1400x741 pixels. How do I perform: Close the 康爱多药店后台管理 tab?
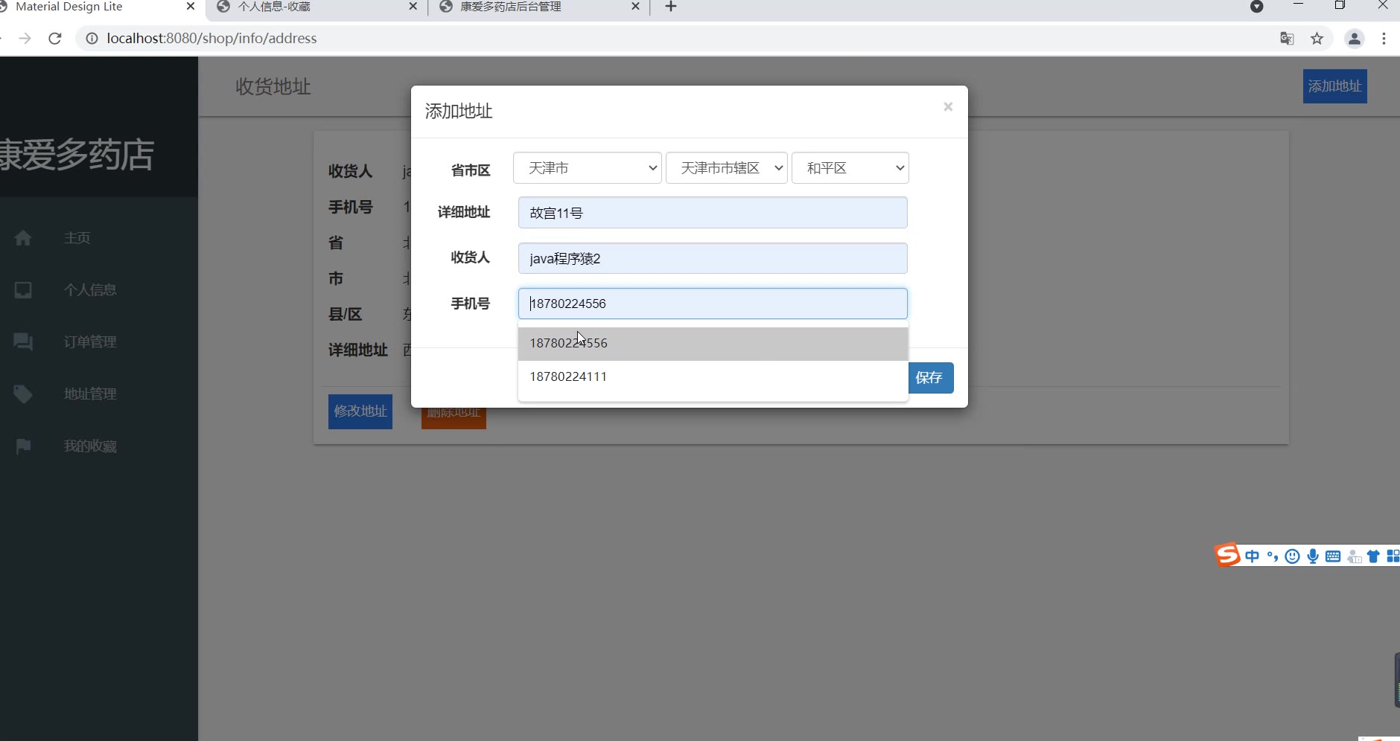[x=635, y=7]
